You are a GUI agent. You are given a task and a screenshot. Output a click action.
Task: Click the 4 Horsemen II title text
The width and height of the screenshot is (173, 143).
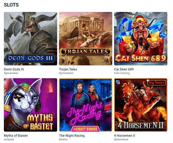(124, 136)
